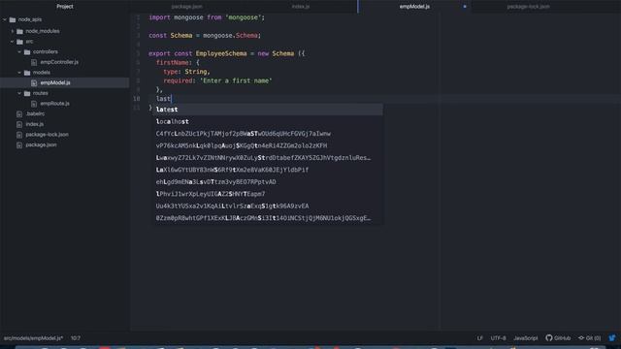Choose the suggestion starting with 'Uu4k3tYUSxa'
Screen dimensions: 621x349
pos(268,206)
